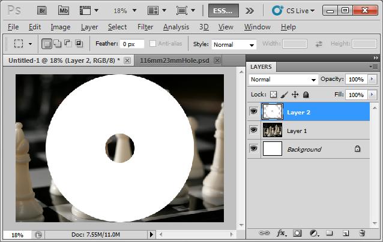
Task: Open the File menu
Action: [x=13, y=27]
